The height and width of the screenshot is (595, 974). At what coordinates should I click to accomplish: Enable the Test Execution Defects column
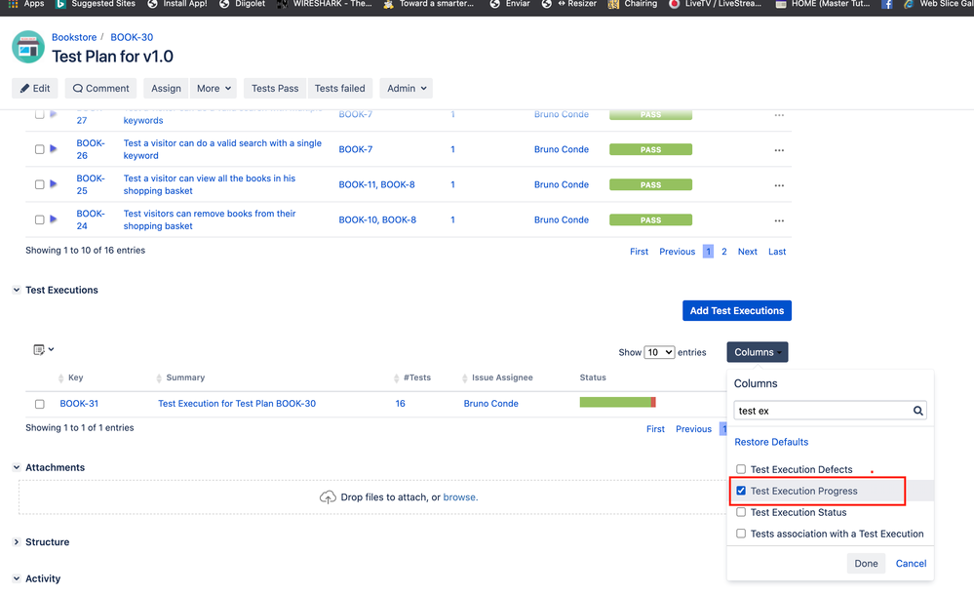[741, 469]
